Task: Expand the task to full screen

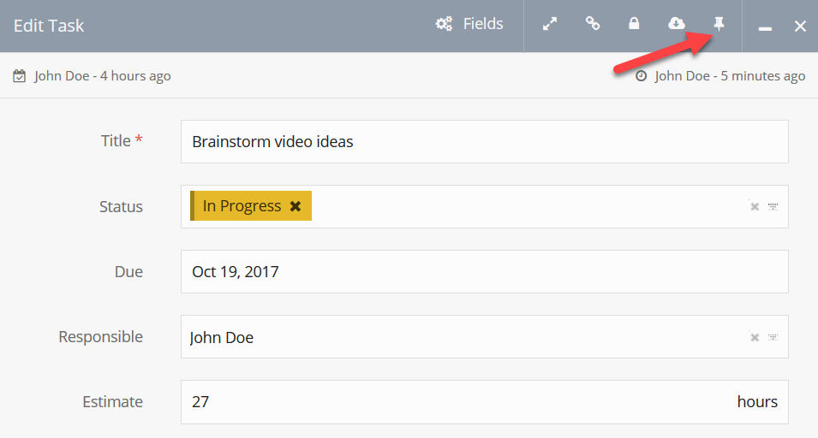Action: [x=550, y=24]
